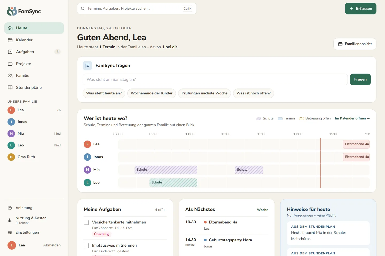Click the Erfassen button
This screenshot has width=385, height=256.
[360, 9]
